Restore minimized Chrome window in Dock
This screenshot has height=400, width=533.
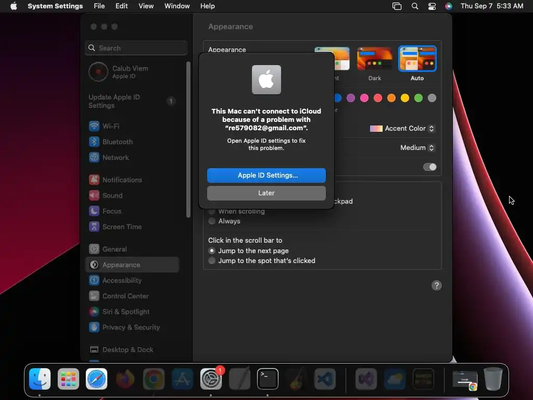pyautogui.click(x=465, y=379)
